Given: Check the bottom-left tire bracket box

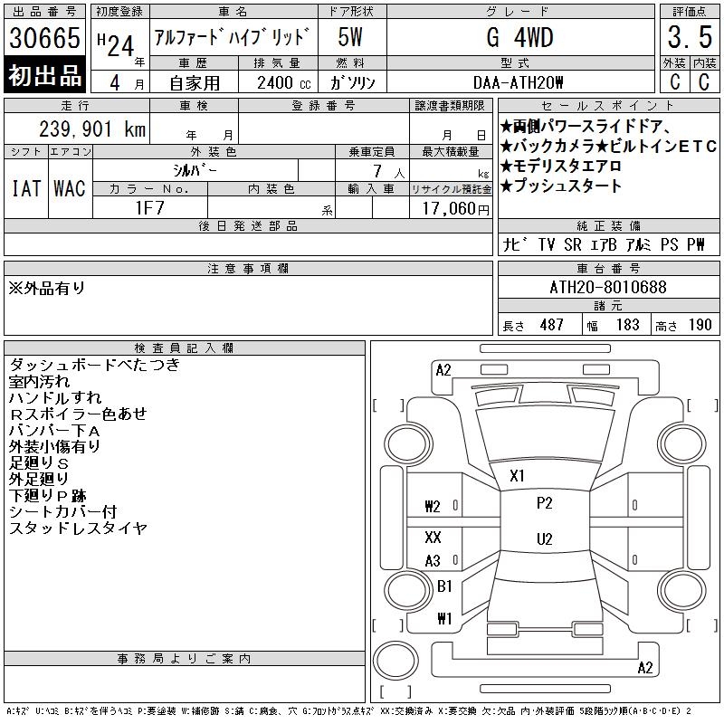Looking at the screenshot, I should (388, 624).
